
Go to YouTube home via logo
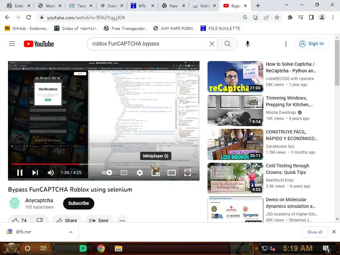coord(39,44)
